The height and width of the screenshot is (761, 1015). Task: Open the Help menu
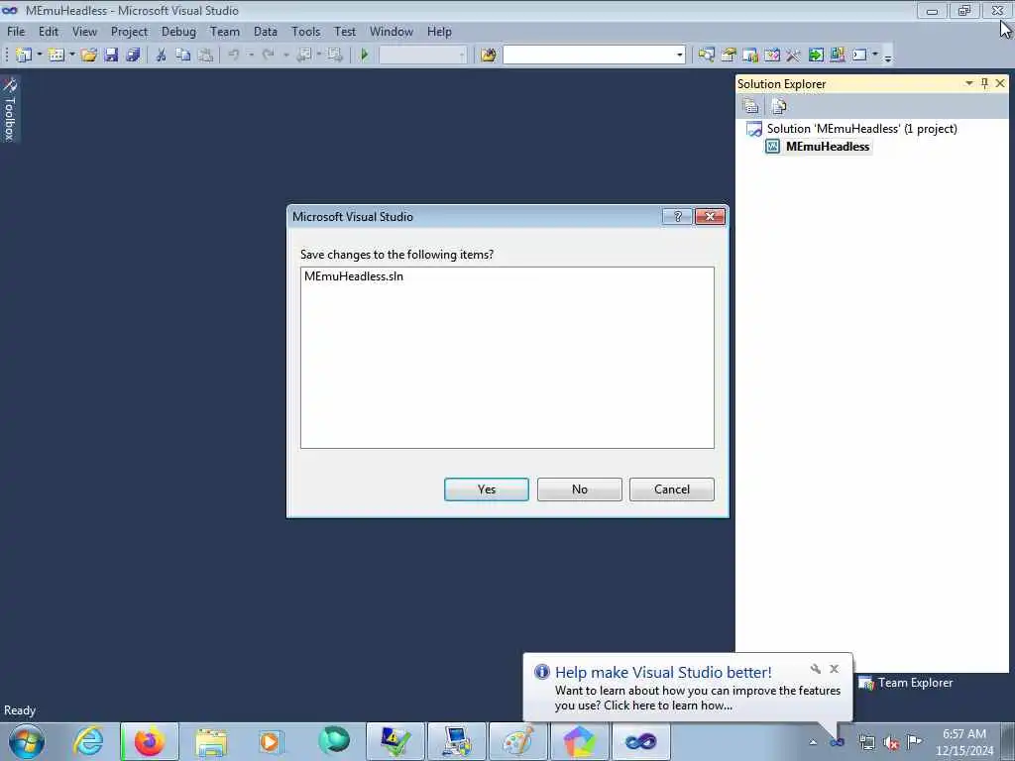click(x=439, y=31)
